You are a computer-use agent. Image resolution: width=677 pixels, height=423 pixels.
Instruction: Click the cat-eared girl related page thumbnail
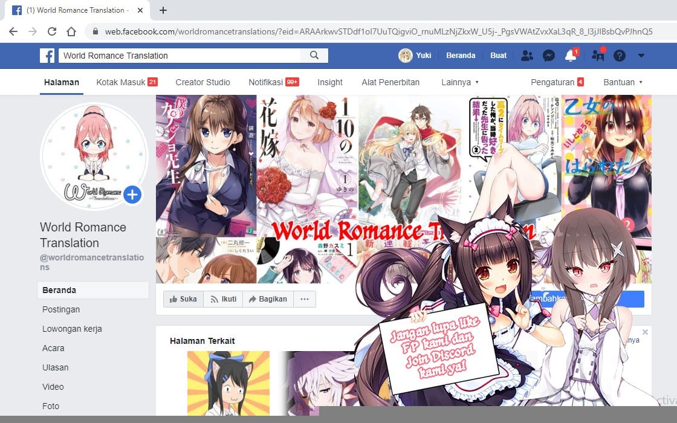click(x=228, y=383)
